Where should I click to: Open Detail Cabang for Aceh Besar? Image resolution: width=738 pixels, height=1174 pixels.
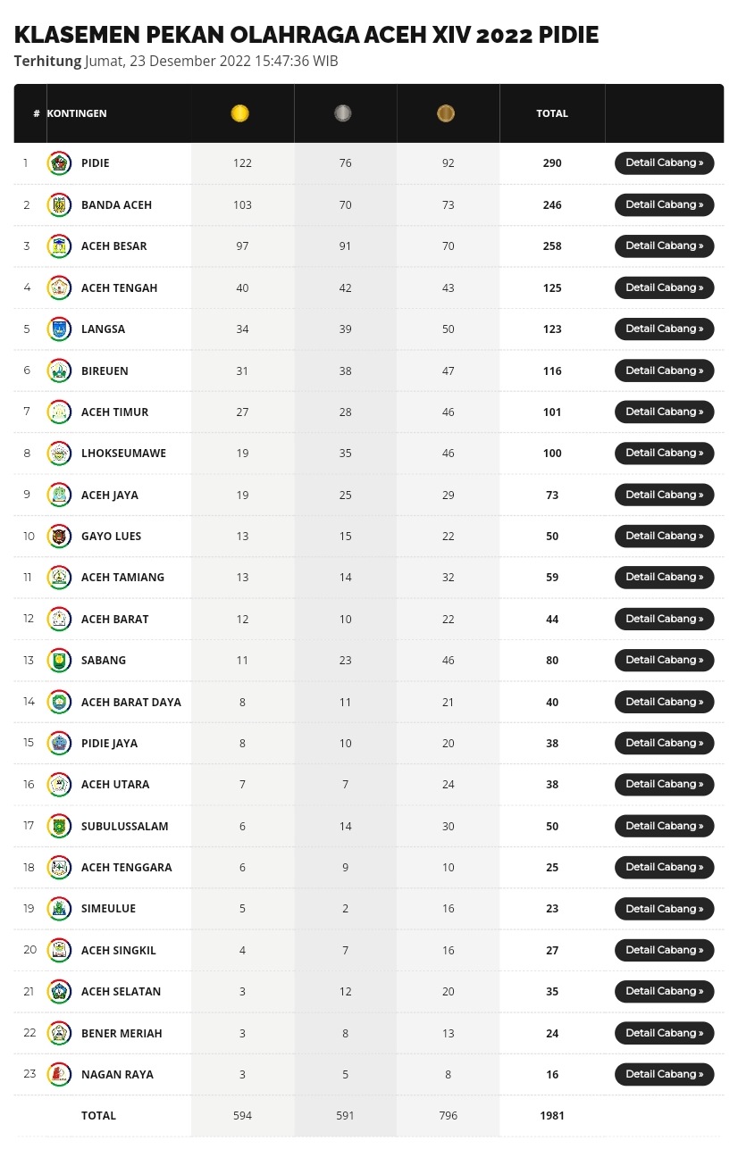[x=664, y=246]
